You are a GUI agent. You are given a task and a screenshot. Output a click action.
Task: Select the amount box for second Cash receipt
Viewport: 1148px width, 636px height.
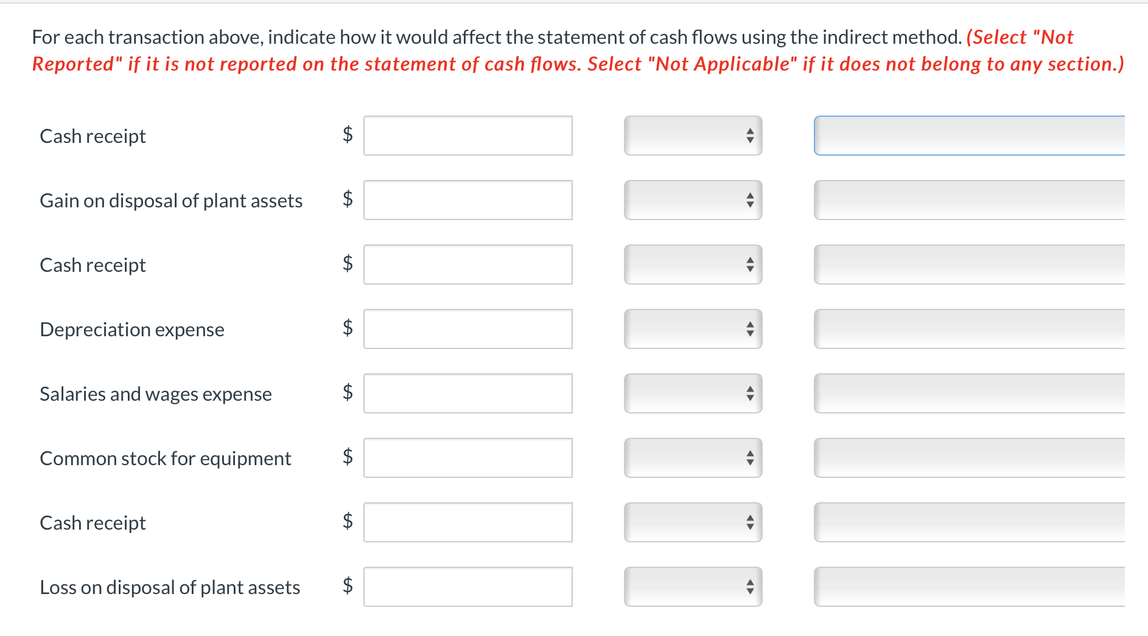pos(467,264)
